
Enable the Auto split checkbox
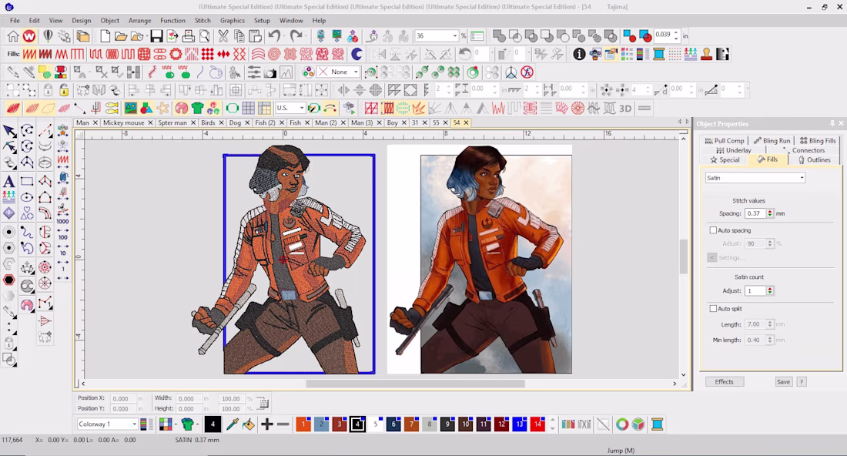click(713, 309)
